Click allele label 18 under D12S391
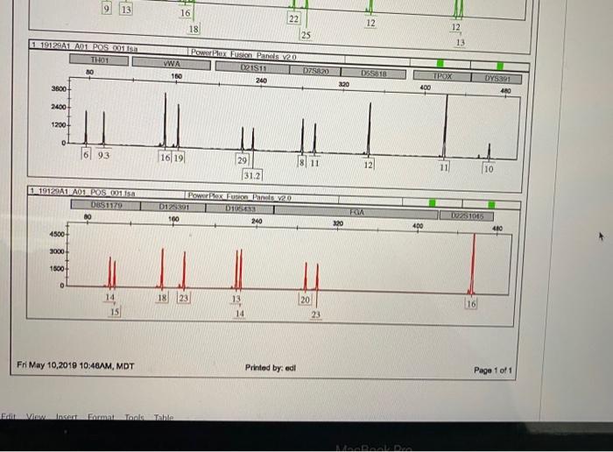The height and width of the screenshot is (452, 613). (x=162, y=298)
